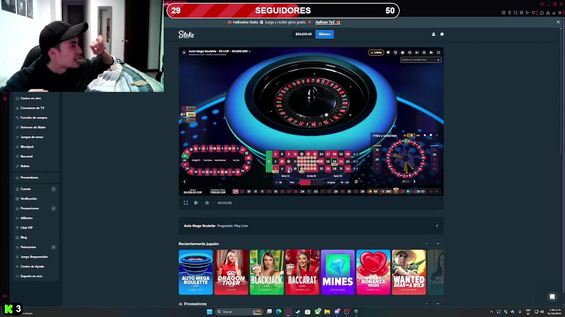565x317 pixels.
Task: Open Proveedores in sidebar
Action: tap(29, 177)
